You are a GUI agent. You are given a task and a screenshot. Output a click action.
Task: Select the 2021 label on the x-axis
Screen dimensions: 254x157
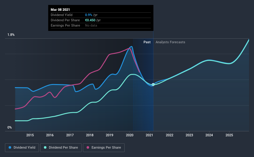tap(149, 135)
